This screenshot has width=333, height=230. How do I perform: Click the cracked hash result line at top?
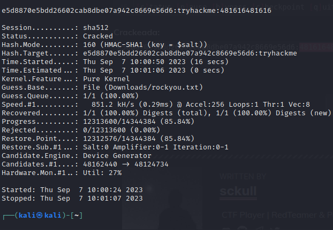(136, 10)
